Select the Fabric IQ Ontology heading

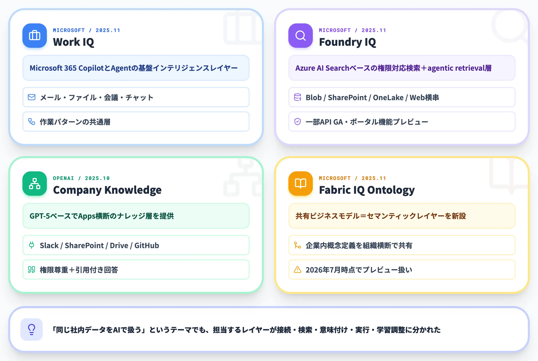click(x=367, y=190)
